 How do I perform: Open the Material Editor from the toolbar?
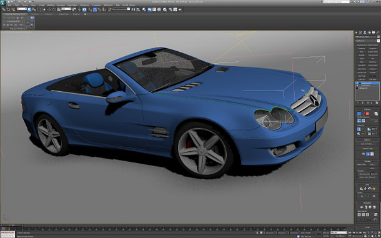pos(165,9)
